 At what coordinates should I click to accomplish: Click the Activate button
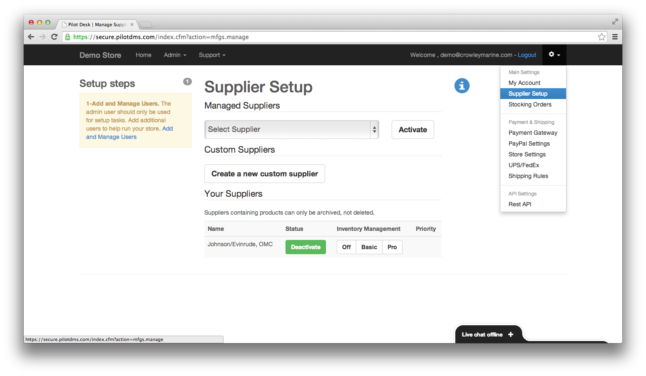[x=412, y=129]
